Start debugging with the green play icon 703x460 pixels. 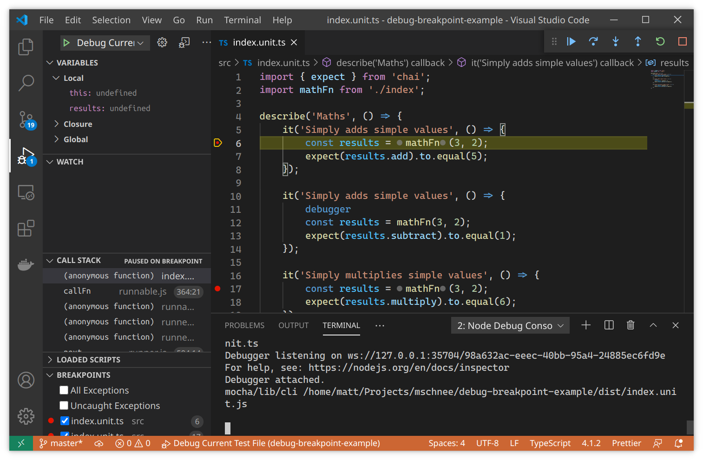click(66, 43)
